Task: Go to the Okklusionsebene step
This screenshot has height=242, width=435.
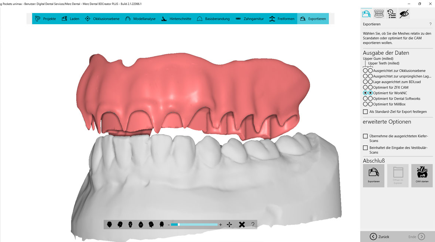Action: click(102, 19)
